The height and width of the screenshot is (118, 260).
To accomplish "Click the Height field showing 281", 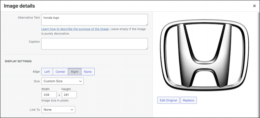I will coord(69,95).
